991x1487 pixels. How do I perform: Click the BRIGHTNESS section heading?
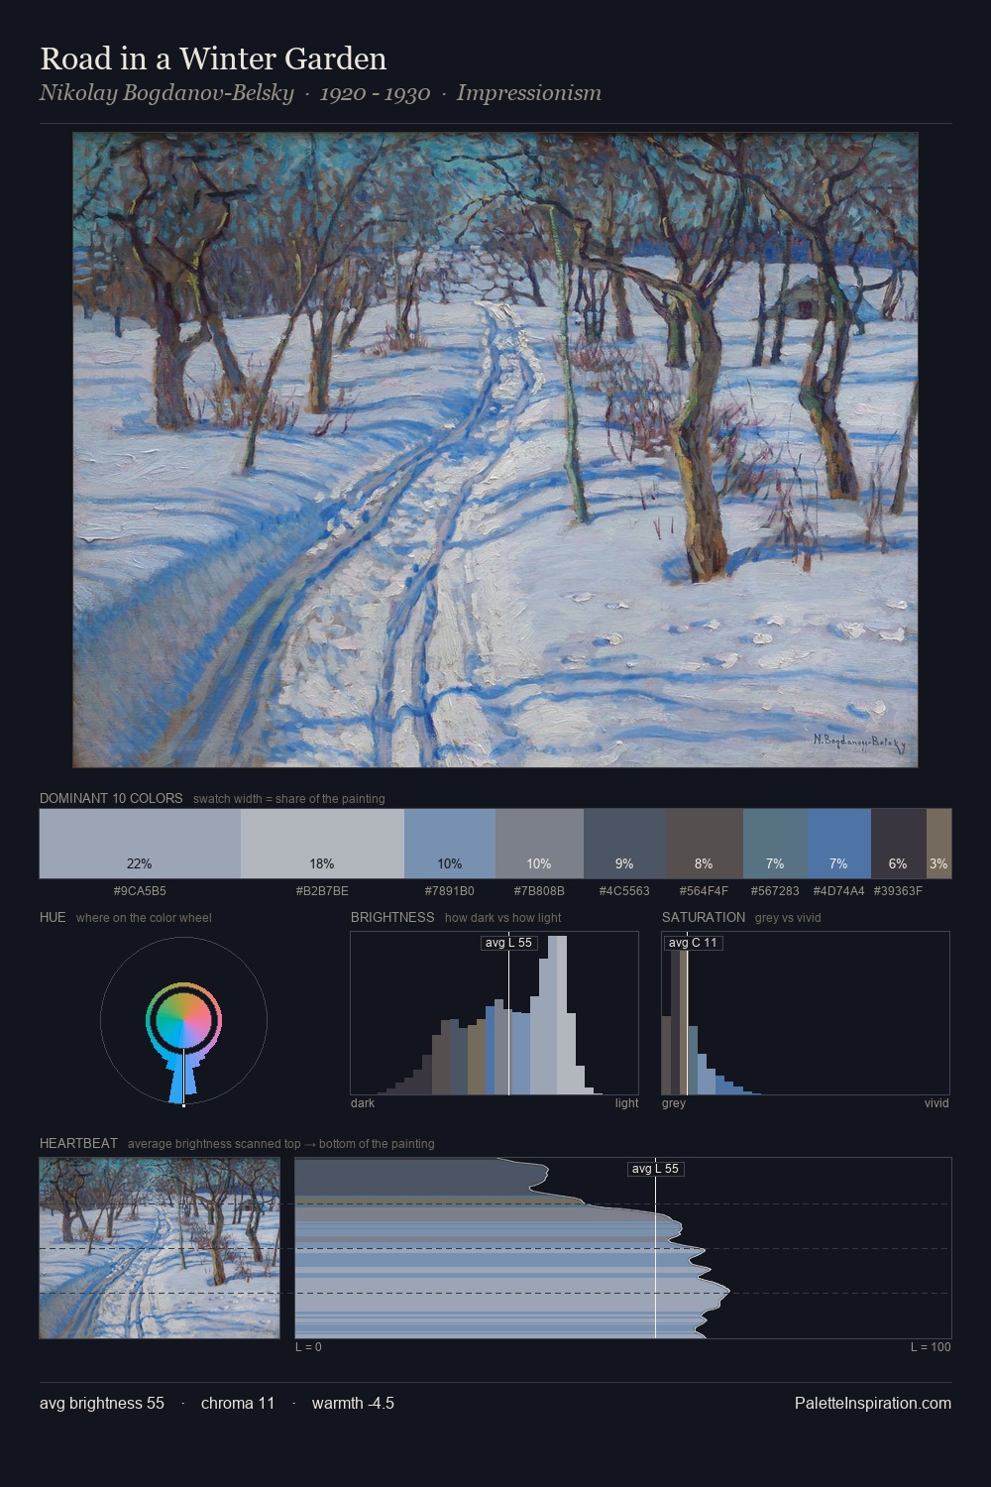click(392, 917)
